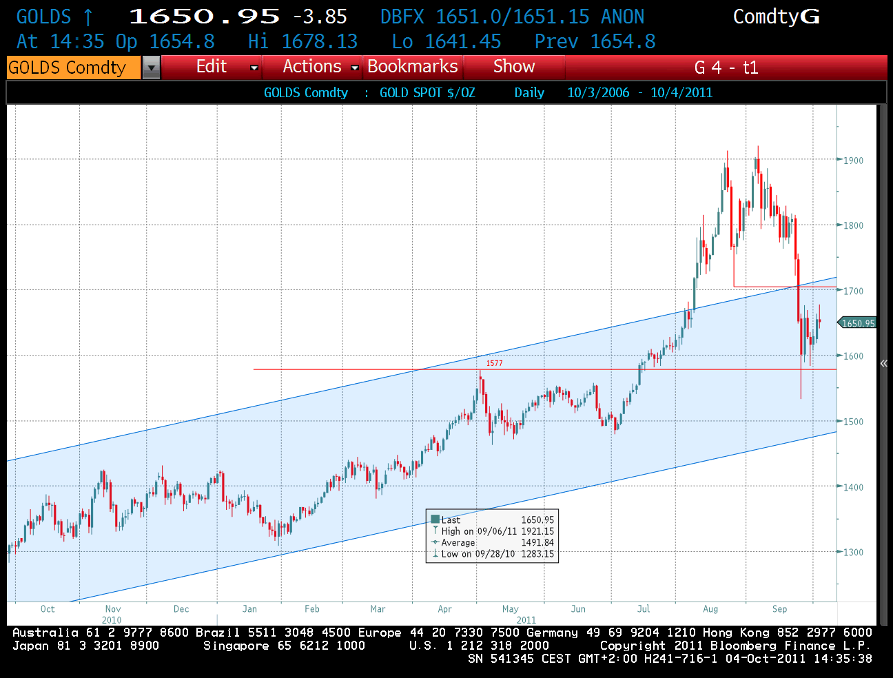
Task: Click the GOLDS ticker in the header
Action: [x=44, y=17]
